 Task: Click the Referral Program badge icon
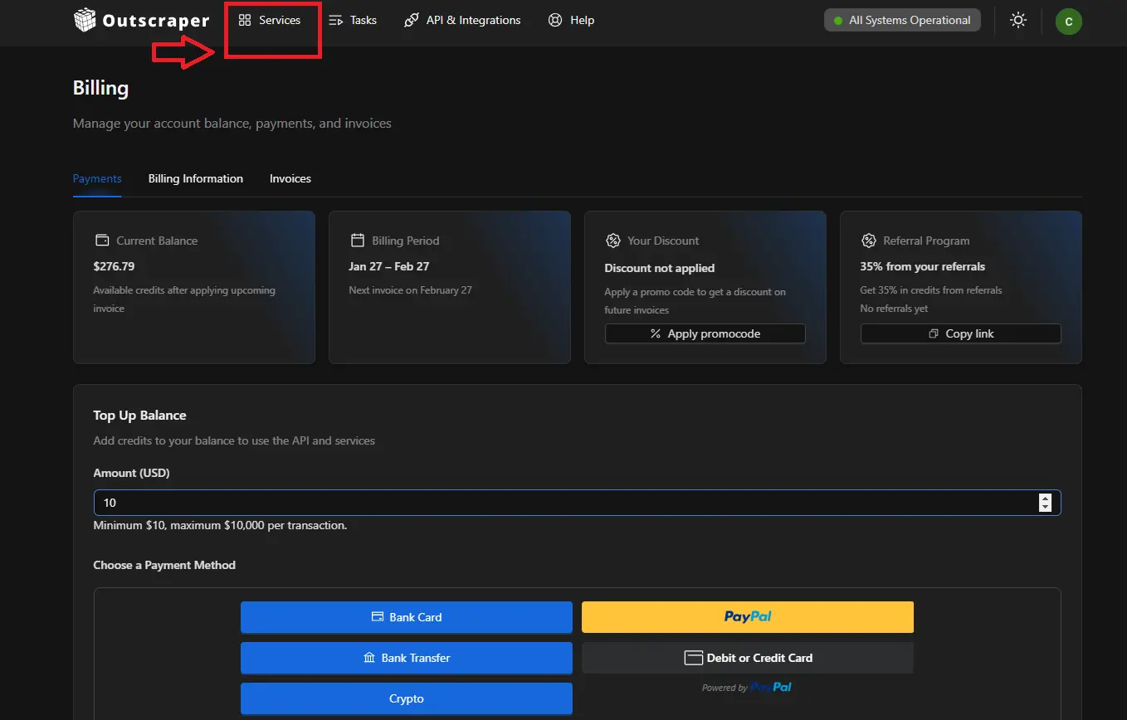click(869, 241)
